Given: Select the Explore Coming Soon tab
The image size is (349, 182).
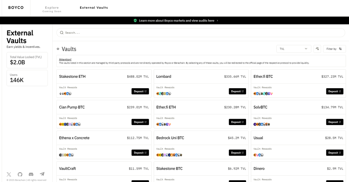Looking at the screenshot, I should pyautogui.click(x=52, y=9).
